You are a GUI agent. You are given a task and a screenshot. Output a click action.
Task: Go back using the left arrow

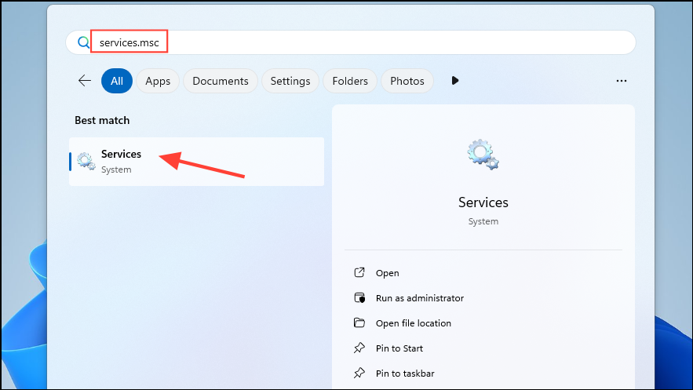coord(85,81)
